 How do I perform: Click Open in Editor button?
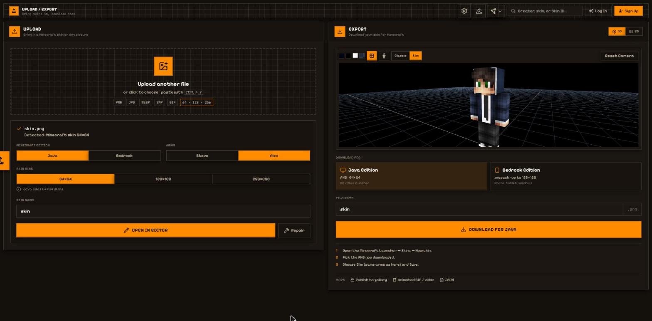(x=146, y=230)
